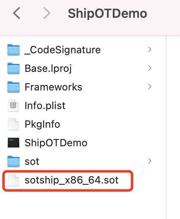The width and height of the screenshot is (180, 219).
Task: Select the _CodeSignature folder icon
Action: tap(14, 49)
